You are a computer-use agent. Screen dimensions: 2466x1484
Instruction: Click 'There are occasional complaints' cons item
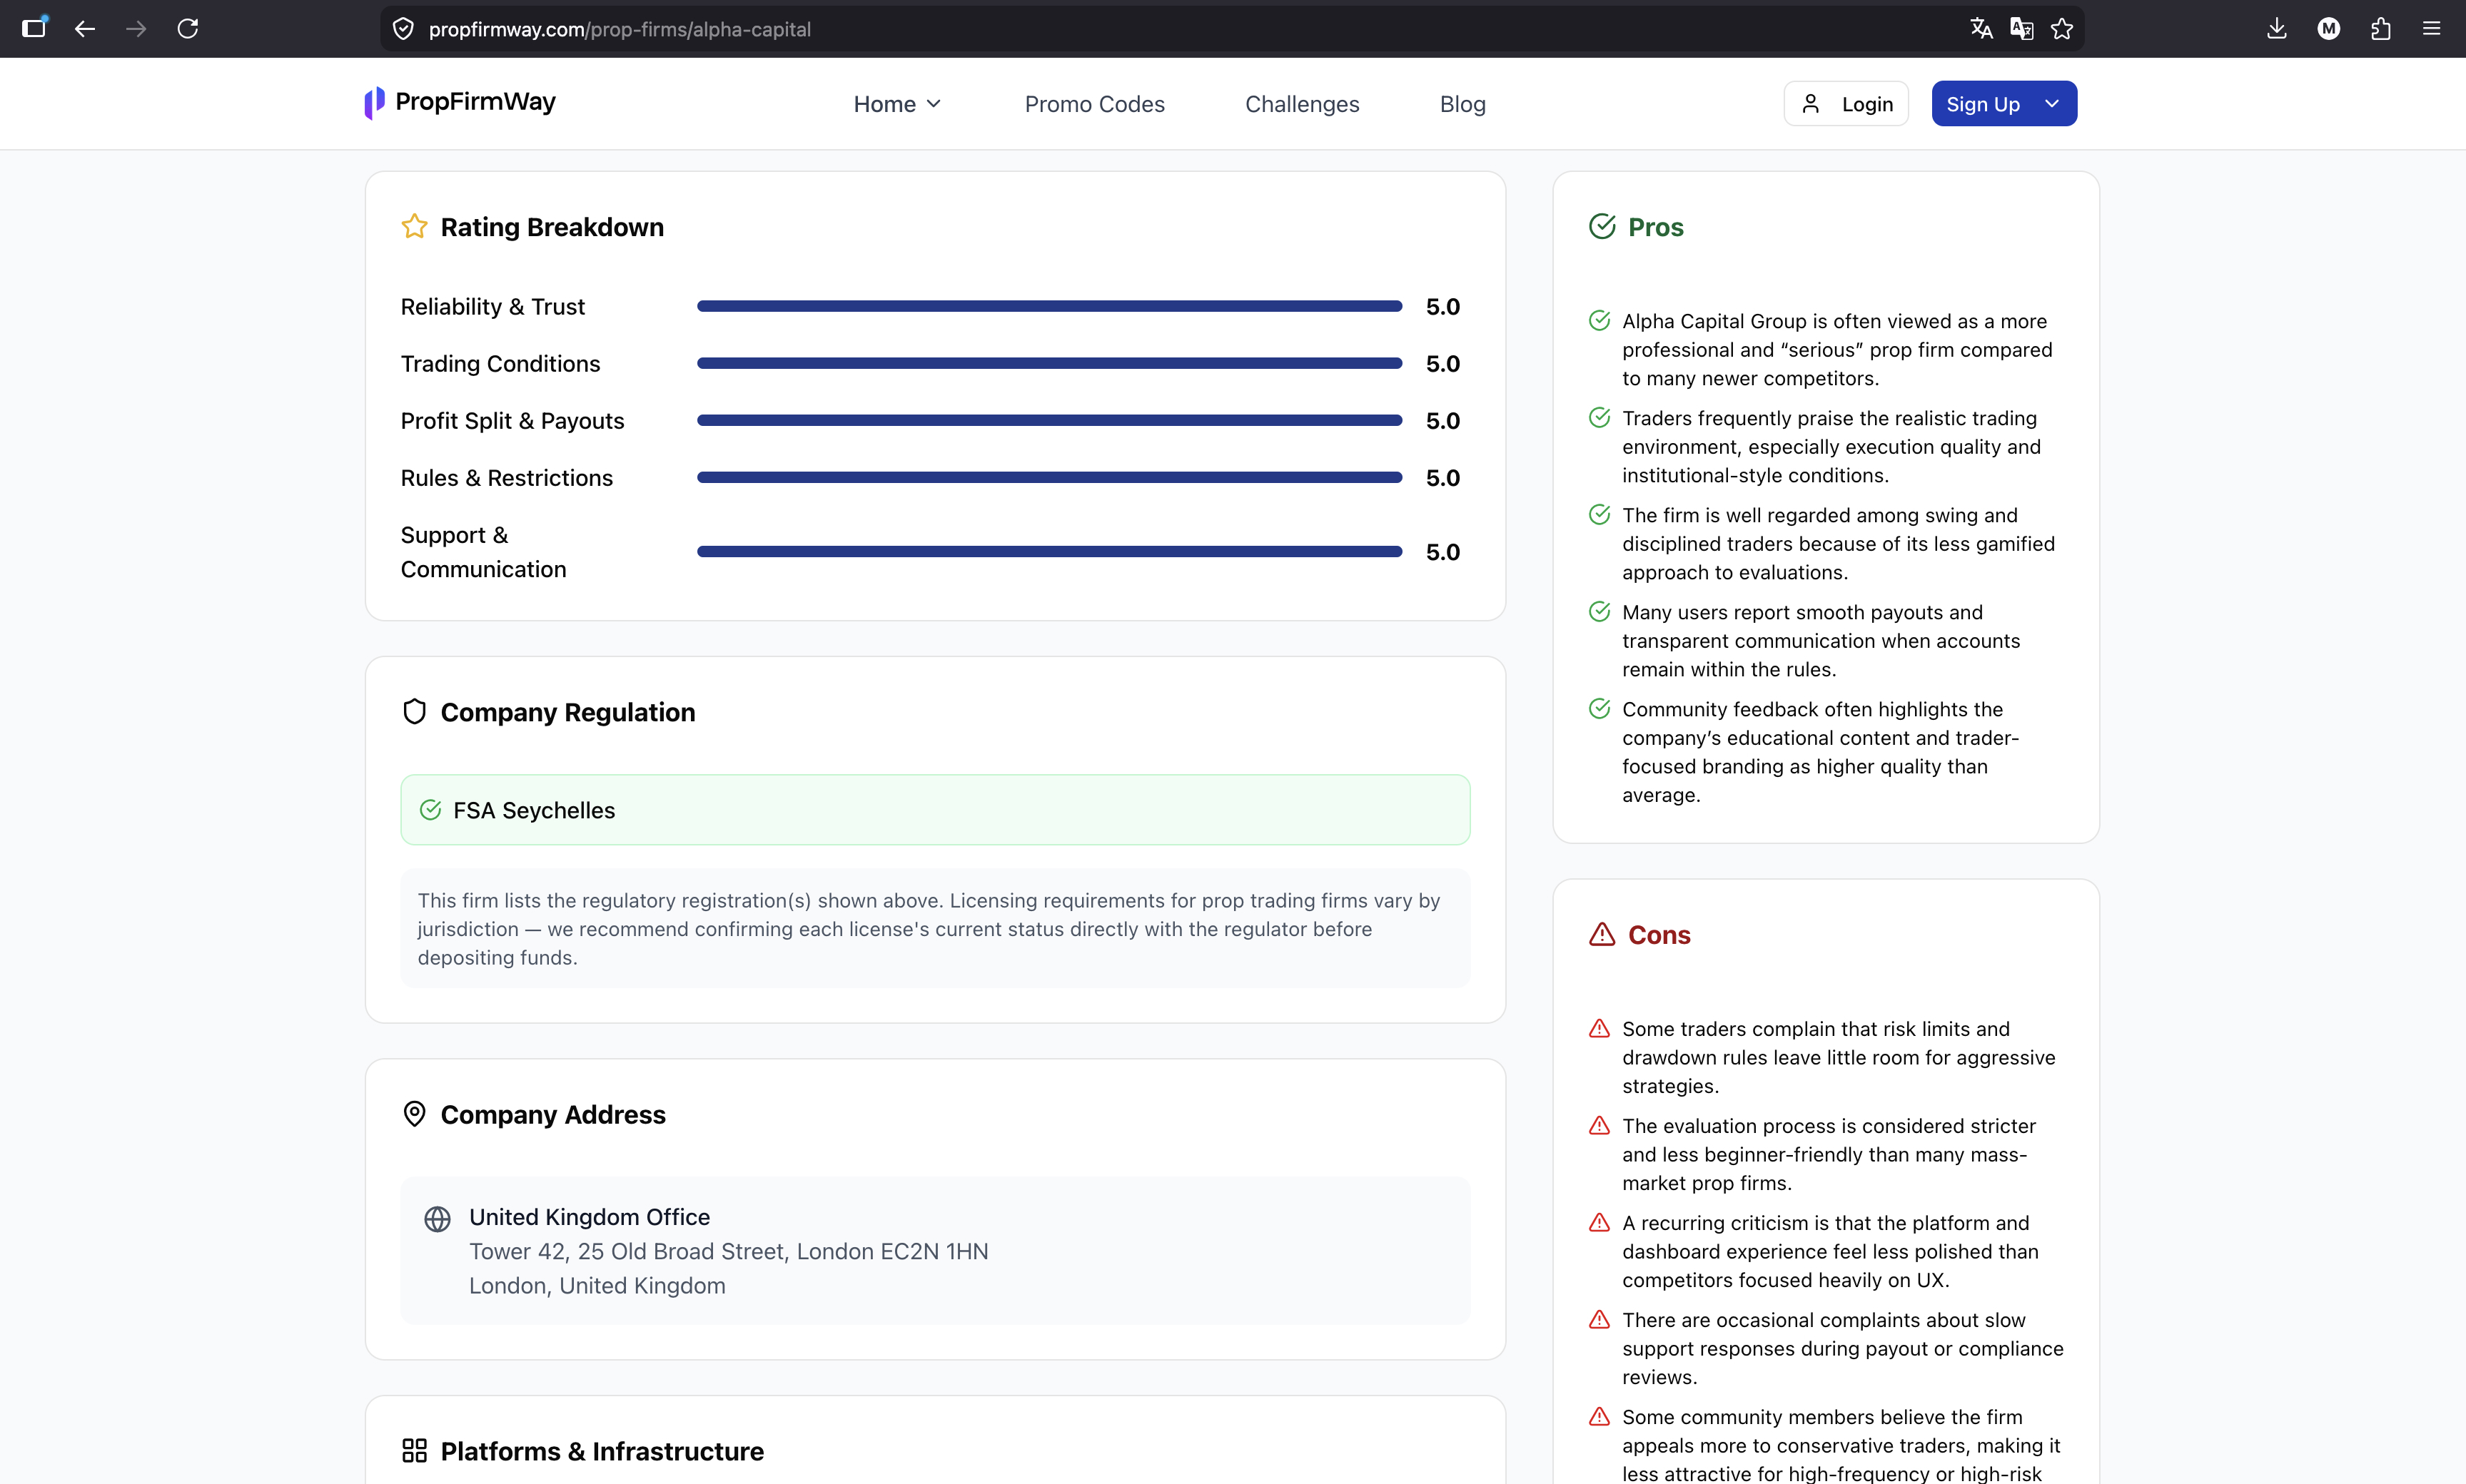[1843, 1348]
